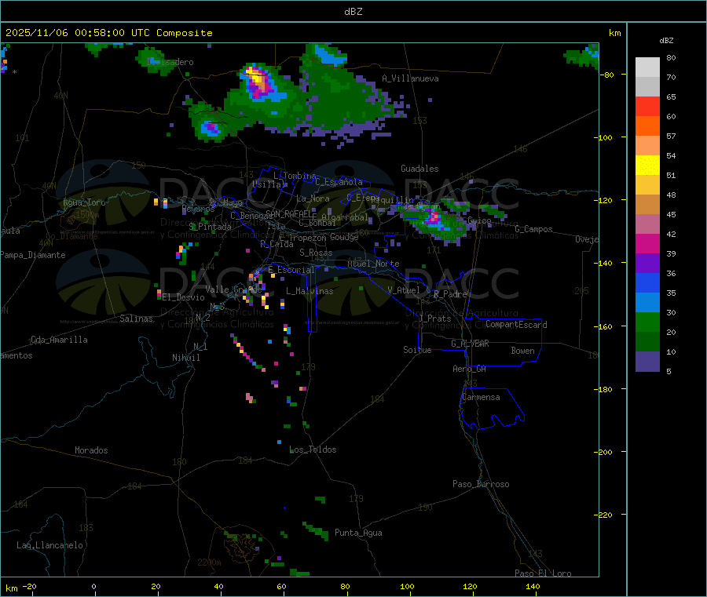Click the A_Villanueva map label
Image resolution: width=707 pixels, height=597 pixels.
(410, 78)
